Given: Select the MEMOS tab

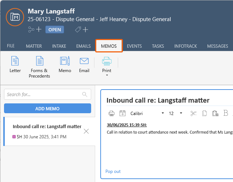Looking at the screenshot, I should (109, 46).
